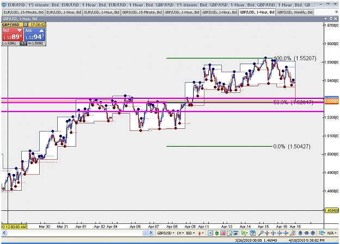Open the N/A account dropdown
The height and width of the screenshot is (244, 340).
332,233
